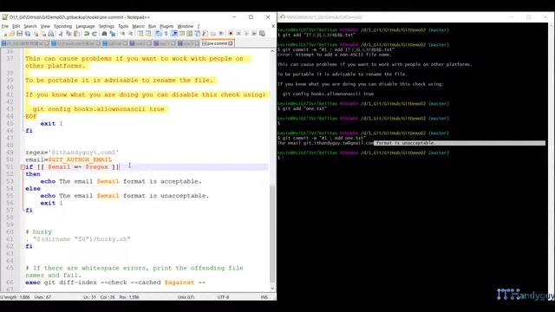The image size is (555, 312).
Task: Start macro recording with the red Record icon
Action: (231, 34)
